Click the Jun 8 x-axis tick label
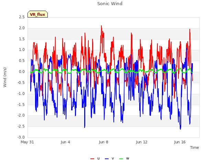This screenshot has height=165, width=220. coord(103,142)
